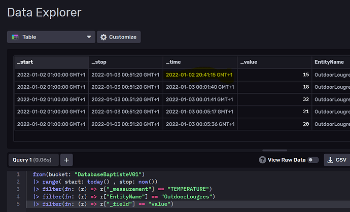Viewport: 350px width, 212px height.
Task: Click the question mark help icon
Action: [x=262, y=160]
